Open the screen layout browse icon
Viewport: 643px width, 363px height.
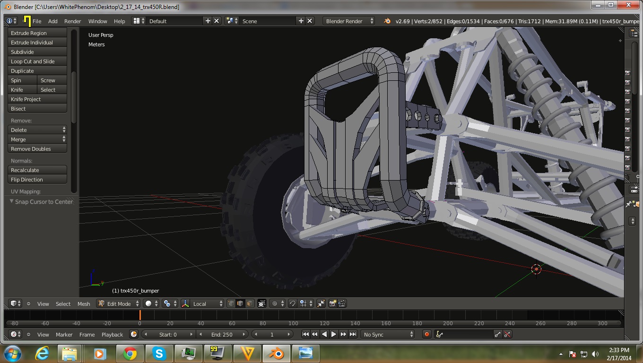click(139, 21)
